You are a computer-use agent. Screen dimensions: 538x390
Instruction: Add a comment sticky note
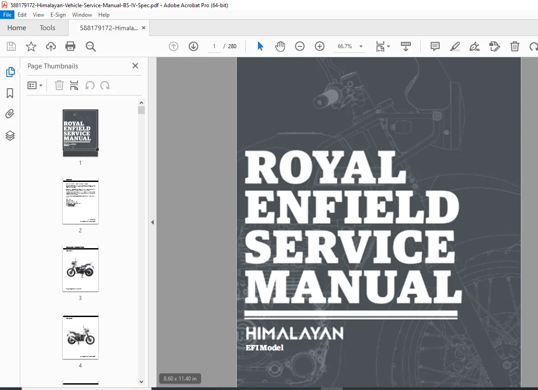coord(435,46)
